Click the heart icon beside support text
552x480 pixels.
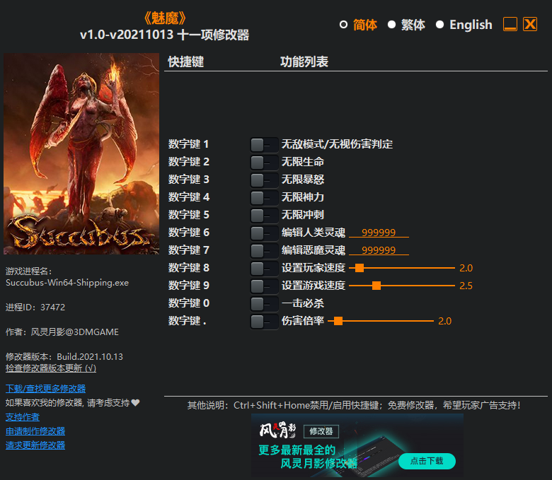pos(136,403)
